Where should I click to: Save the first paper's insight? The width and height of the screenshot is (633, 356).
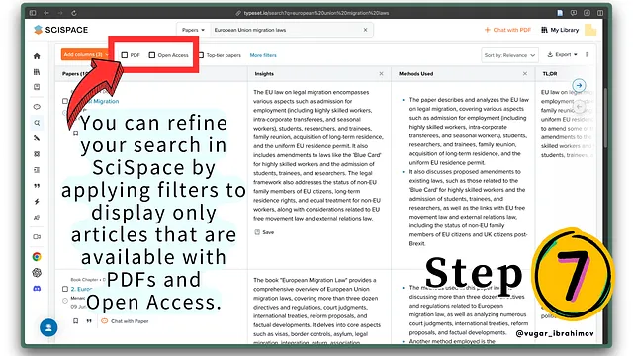click(264, 232)
